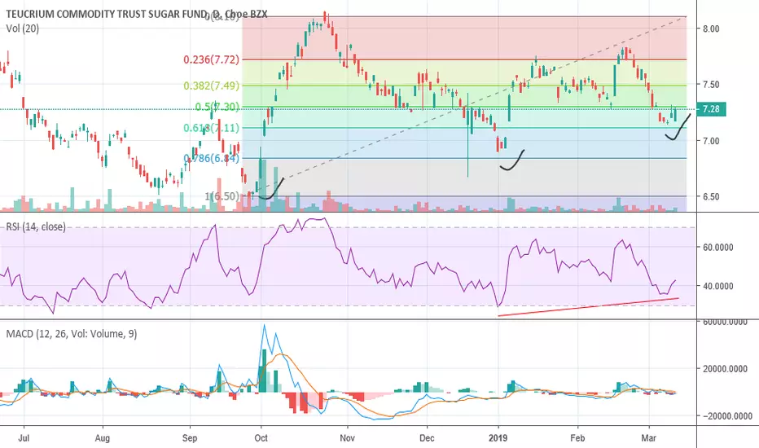Click the Aug date axis label

[102, 438]
